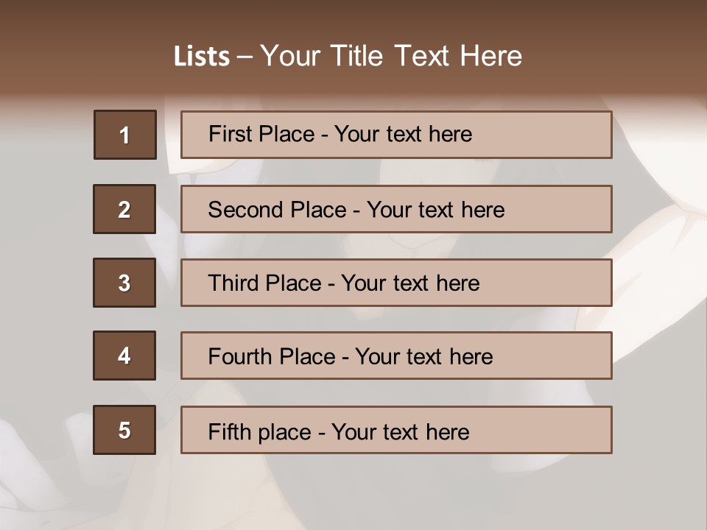Click the bold word "Lists" in the title
This screenshot has width=707, height=530.
pos(202,57)
